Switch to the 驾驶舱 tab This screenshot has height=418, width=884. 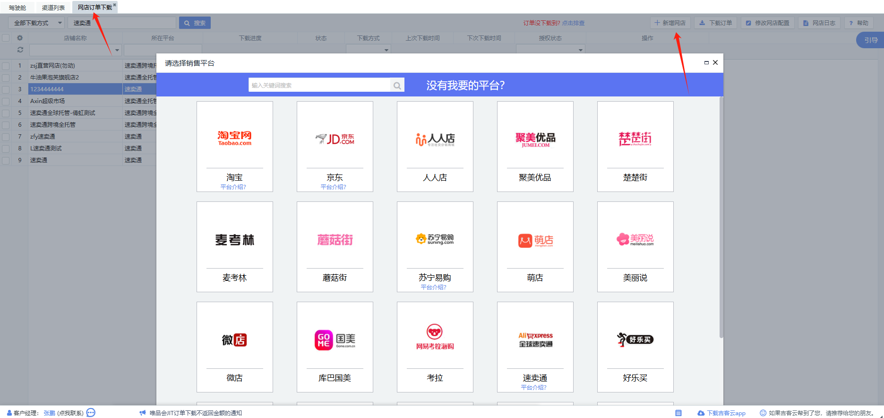coord(17,8)
